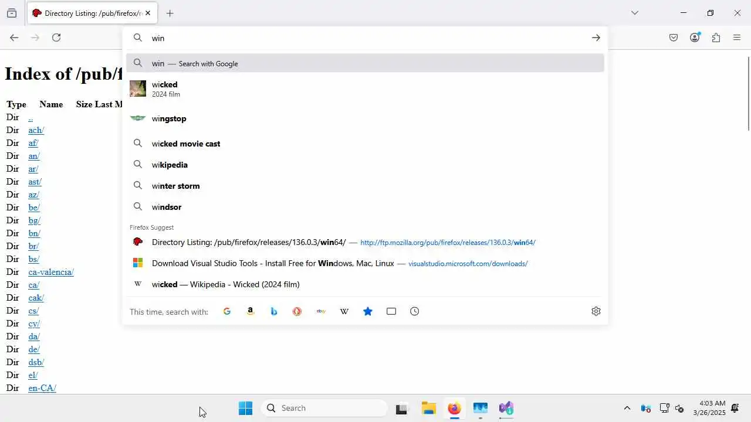This screenshot has height=422, width=751.
Task: Open parent directory '..' link
Action: coord(31,117)
